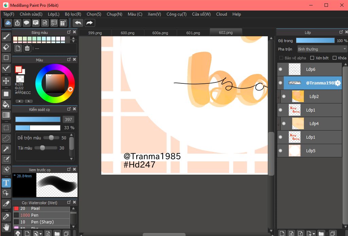Select the Pen (Sharp) brush
Screen dimensions: 348x236
(x=42, y=222)
